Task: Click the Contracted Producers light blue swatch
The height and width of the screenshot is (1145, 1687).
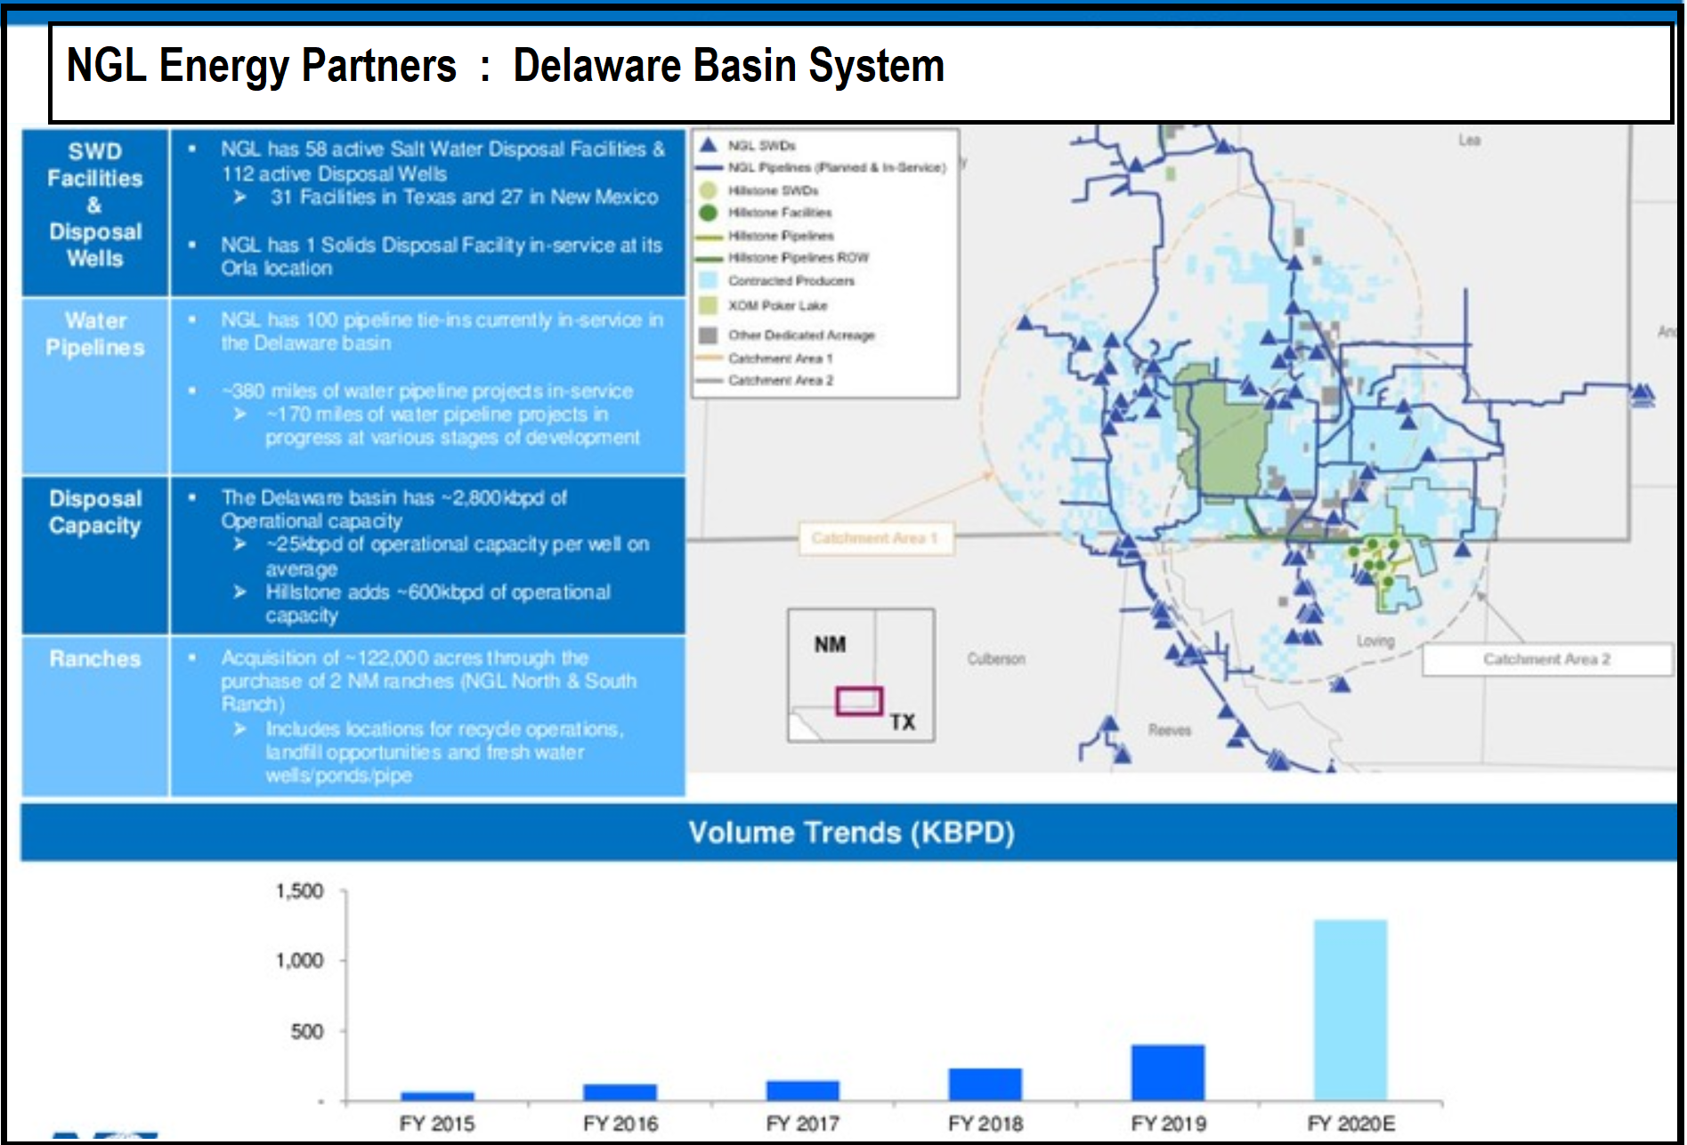Action: click(x=709, y=280)
